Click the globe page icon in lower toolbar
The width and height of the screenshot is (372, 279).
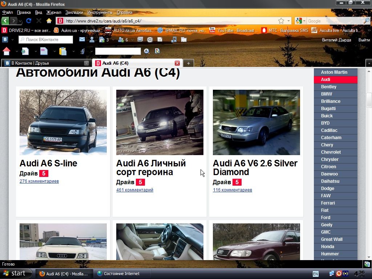[25, 51]
